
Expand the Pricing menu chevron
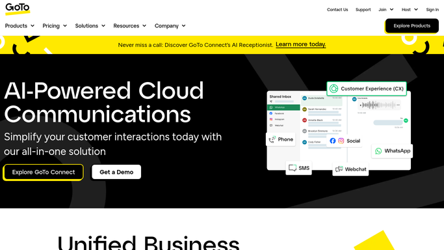tap(65, 26)
